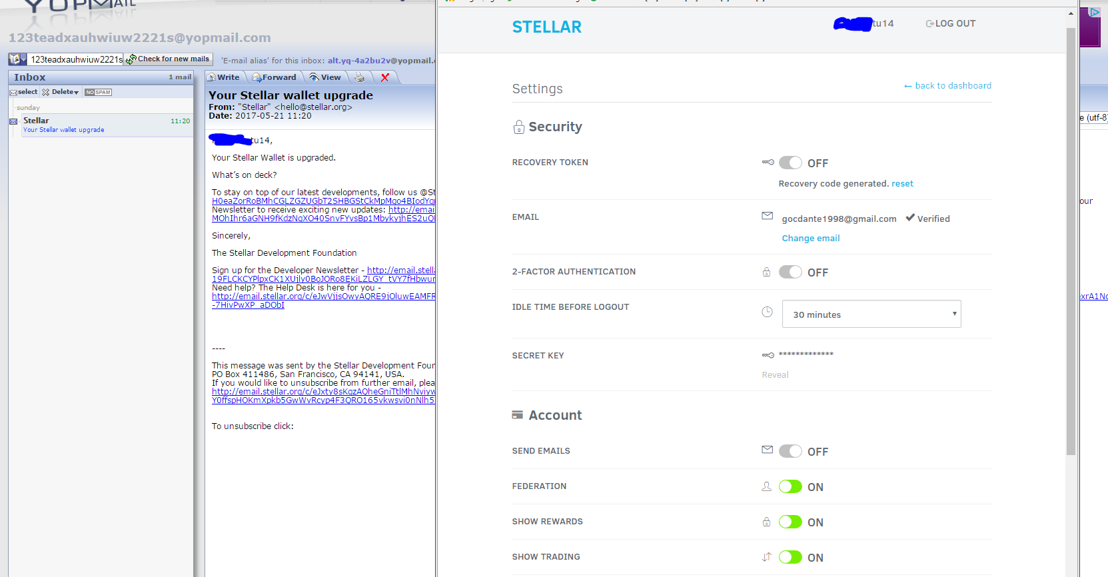This screenshot has width=1108, height=577.
Task: Toggle the Federation switch
Action: pos(790,486)
